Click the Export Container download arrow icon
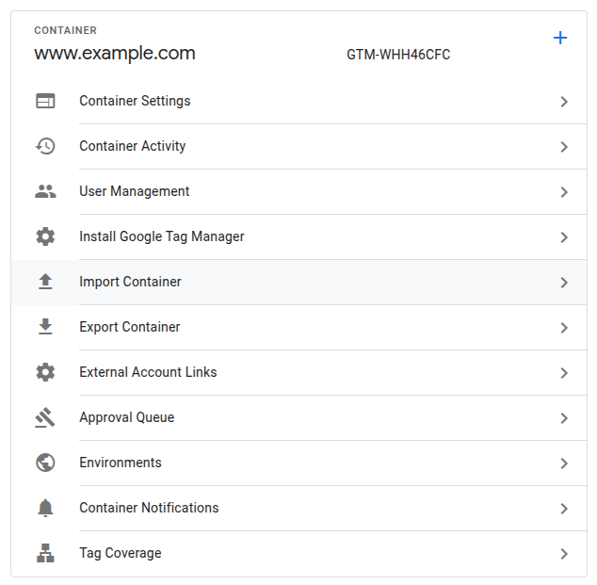This screenshot has height=585, width=597. 45,327
